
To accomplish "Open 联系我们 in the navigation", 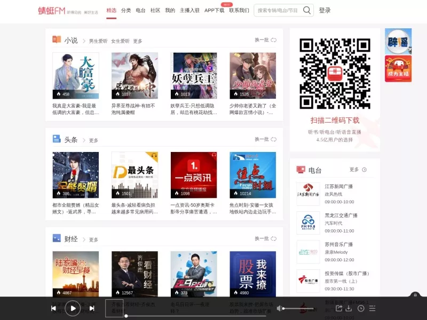I will point(239,10).
